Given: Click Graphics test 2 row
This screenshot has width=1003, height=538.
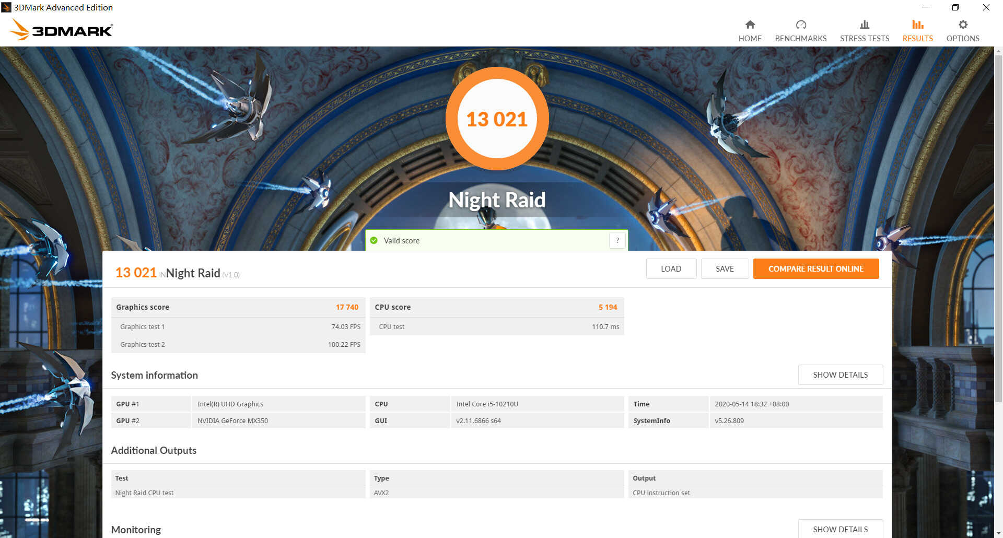Looking at the screenshot, I should click(x=238, y=344).
